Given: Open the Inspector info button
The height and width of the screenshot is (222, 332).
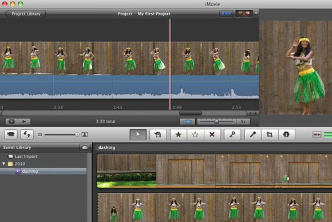Looking at the screenshot, I should [286, 134].
